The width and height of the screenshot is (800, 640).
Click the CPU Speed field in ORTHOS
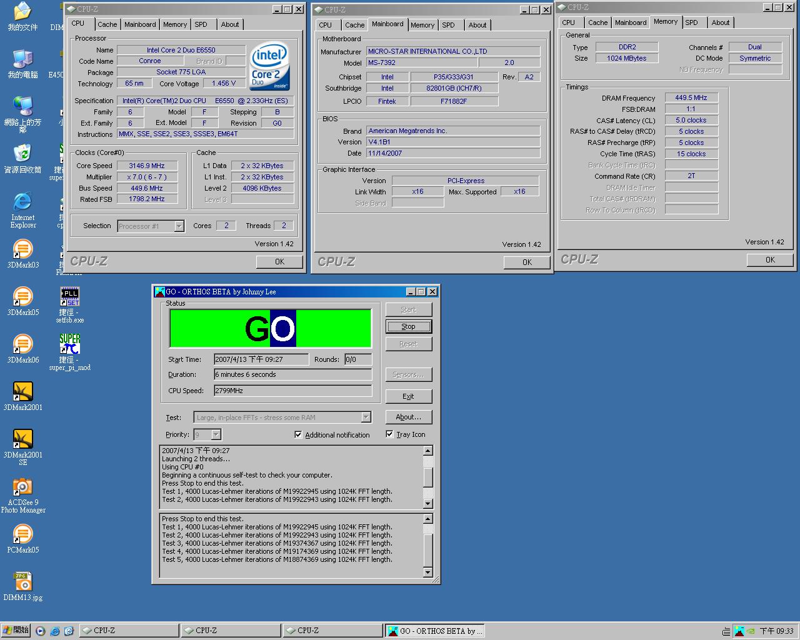[292, 391]
